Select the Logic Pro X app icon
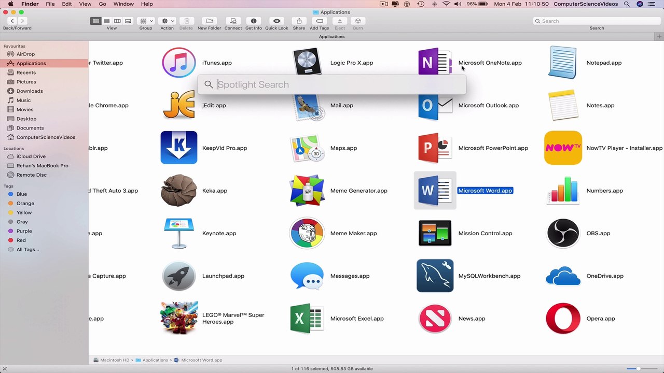 308,63
